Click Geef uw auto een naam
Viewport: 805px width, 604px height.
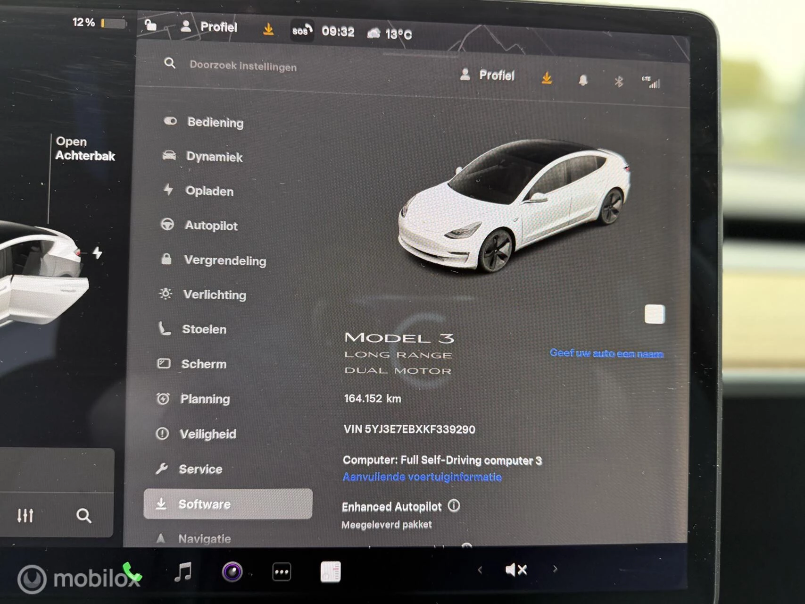point(606,353)
